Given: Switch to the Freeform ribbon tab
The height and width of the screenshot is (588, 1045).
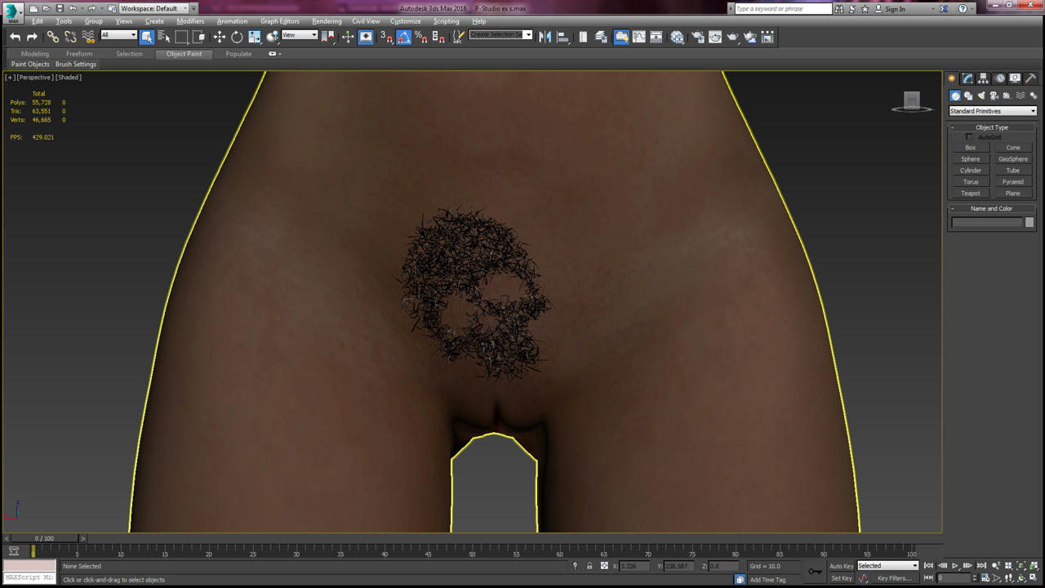Looking at the screenshot, I should [x=79, y=54].
